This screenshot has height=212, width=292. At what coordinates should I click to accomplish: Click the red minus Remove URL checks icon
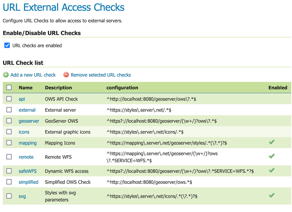[66, 75]
